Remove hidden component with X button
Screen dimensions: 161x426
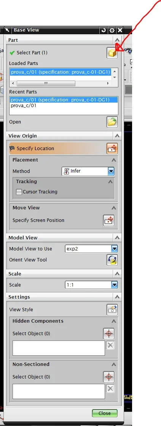coord(110,345)
